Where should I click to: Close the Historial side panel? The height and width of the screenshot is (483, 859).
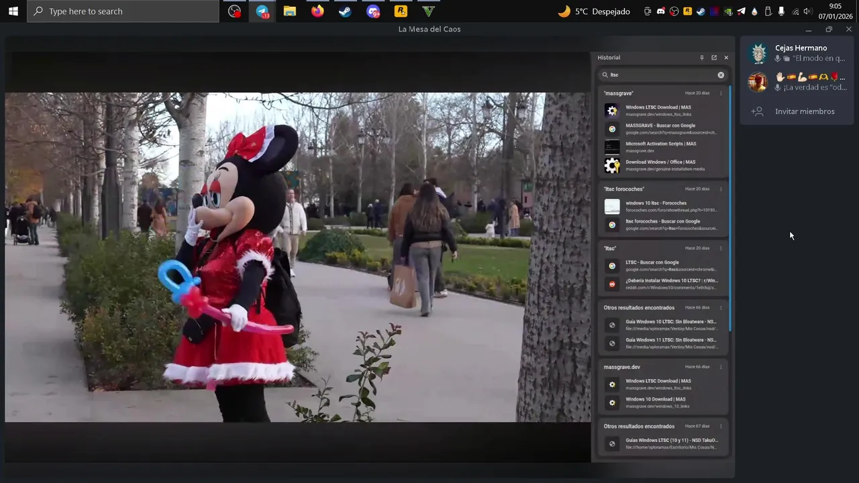[726, 58]
